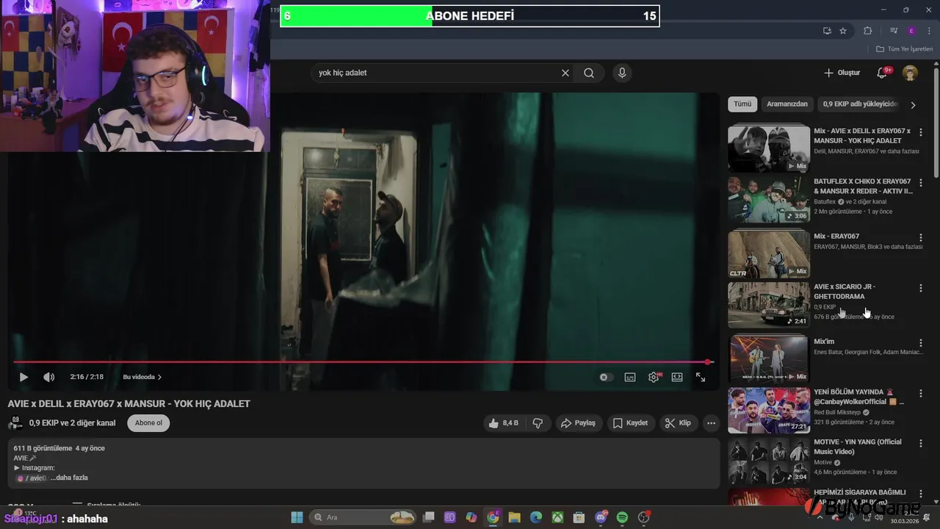Dislike the video
The width and height of the screenshot is (940, 529).
coord(538,423)
